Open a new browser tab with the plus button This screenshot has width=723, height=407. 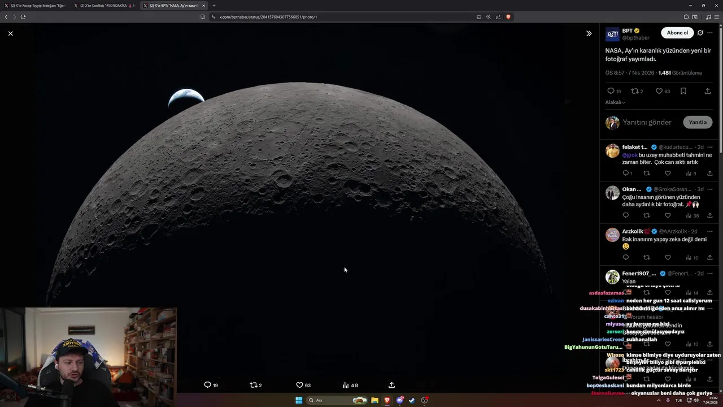click(x=214, y=6)
